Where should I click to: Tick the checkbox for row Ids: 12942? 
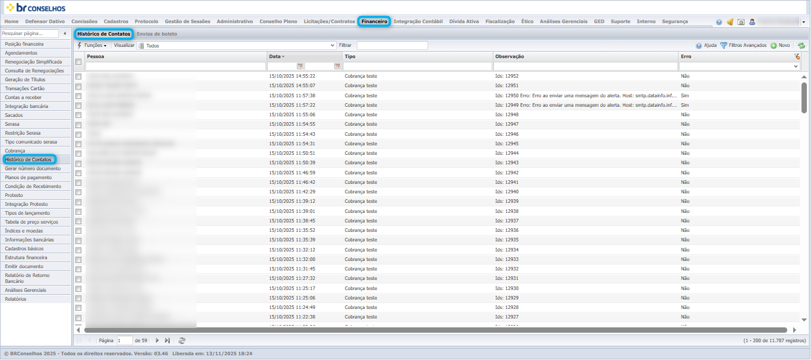click(78, 173)
